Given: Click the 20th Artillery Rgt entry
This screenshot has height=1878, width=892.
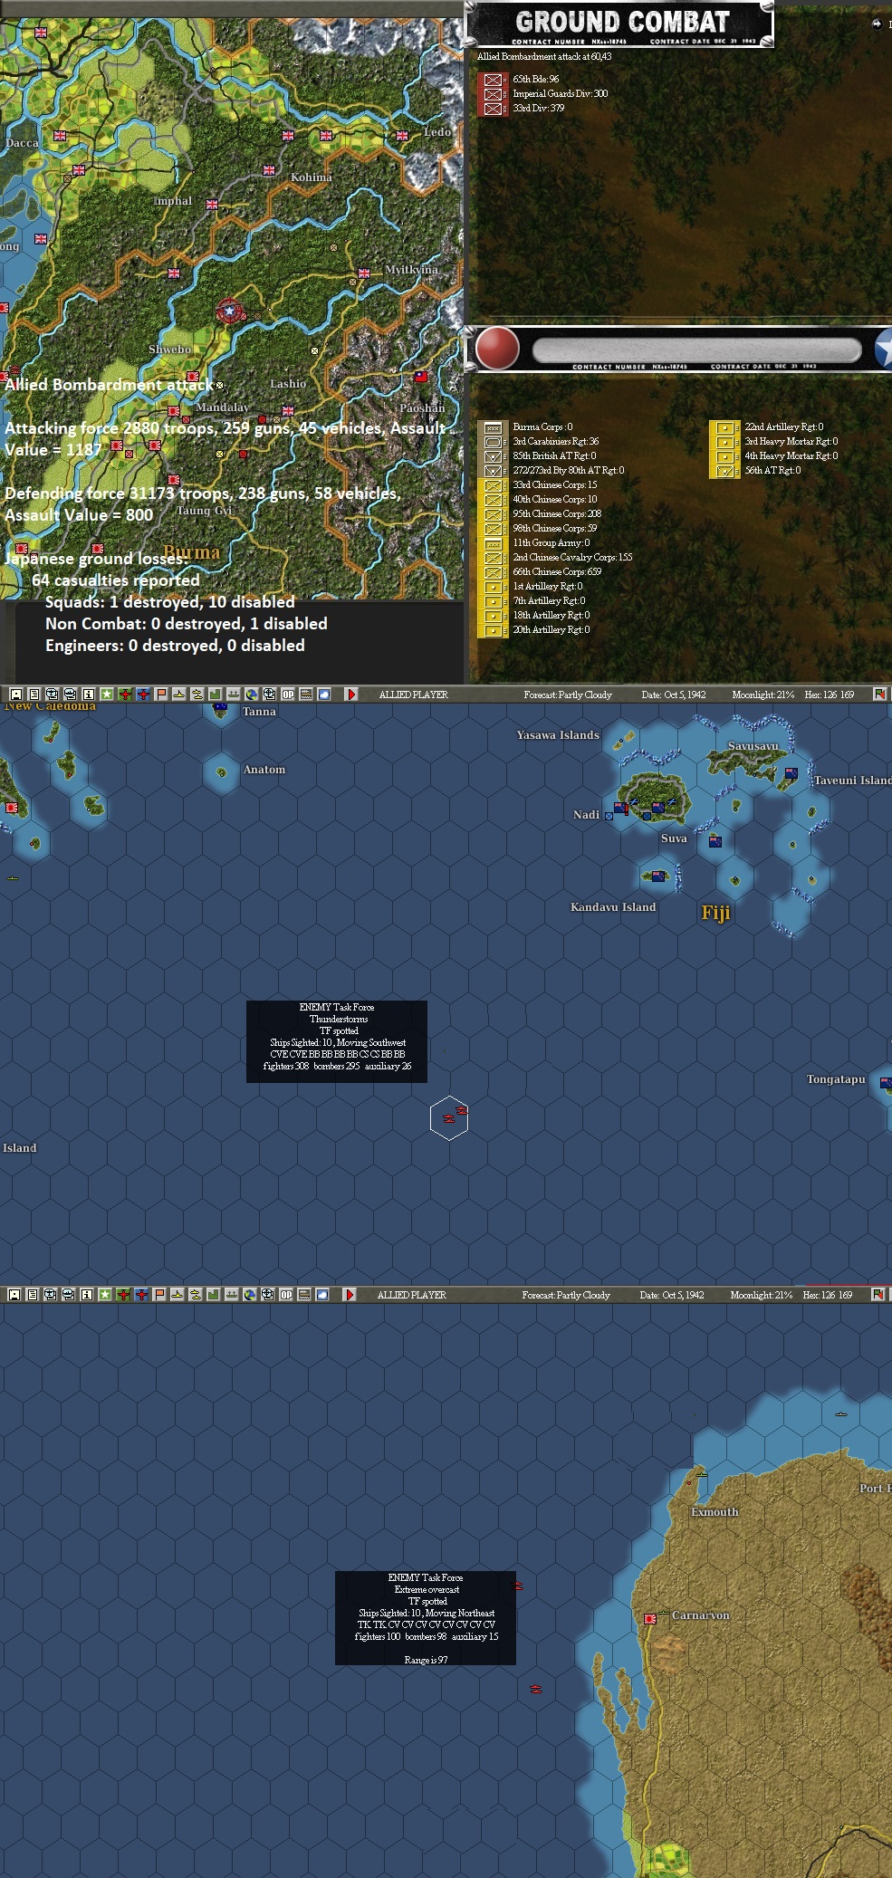Looking at the screenshot, I should click(551, 630).
